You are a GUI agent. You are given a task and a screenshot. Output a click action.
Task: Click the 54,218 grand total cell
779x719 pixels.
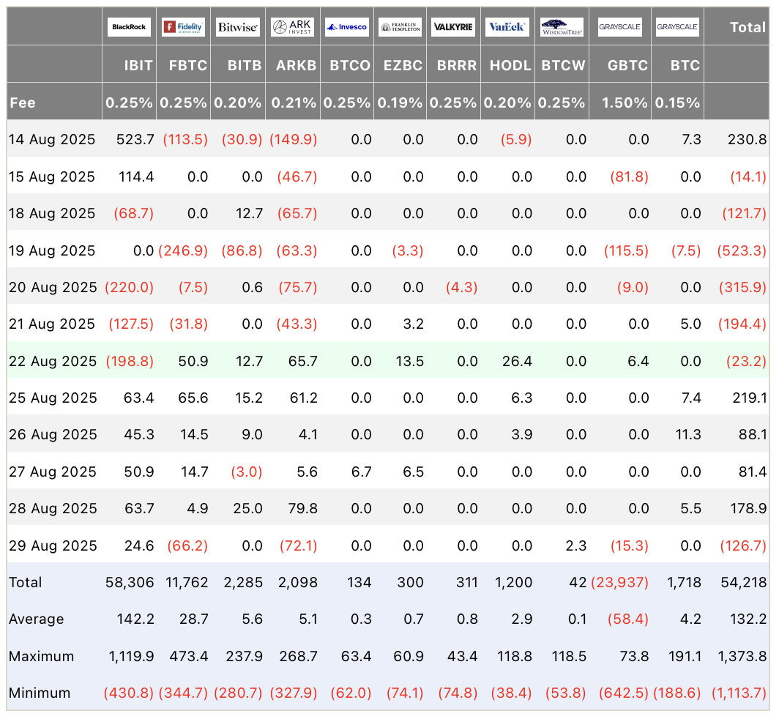click(746, 582)
